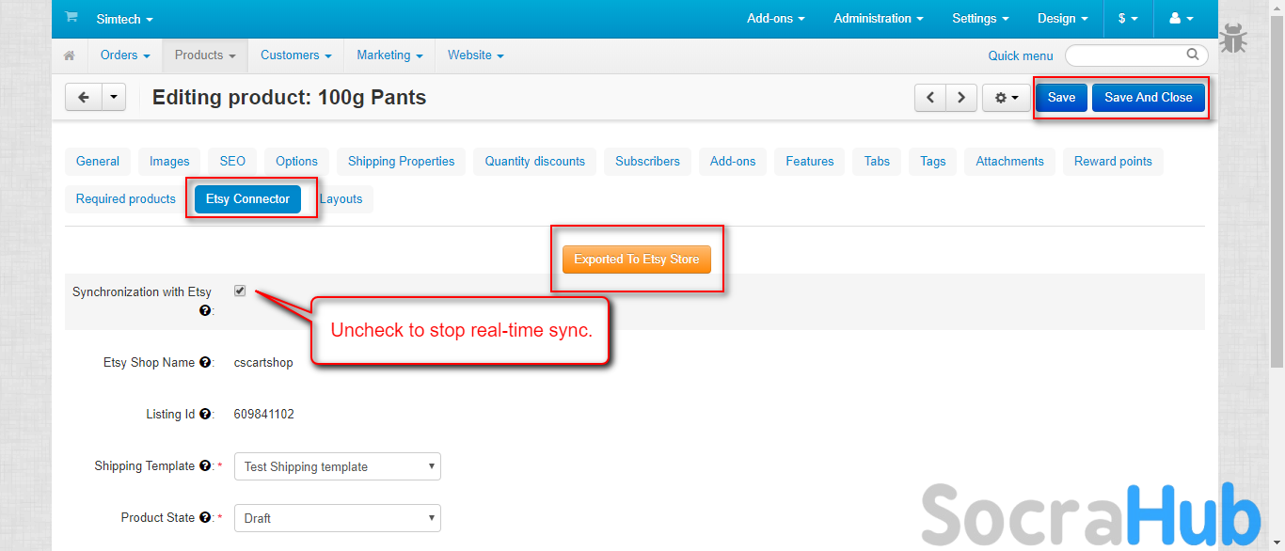Switch to the Shipping Properties tab
Image resolution: width=1285 pixels, height=551 pixels.
point(401,162)
